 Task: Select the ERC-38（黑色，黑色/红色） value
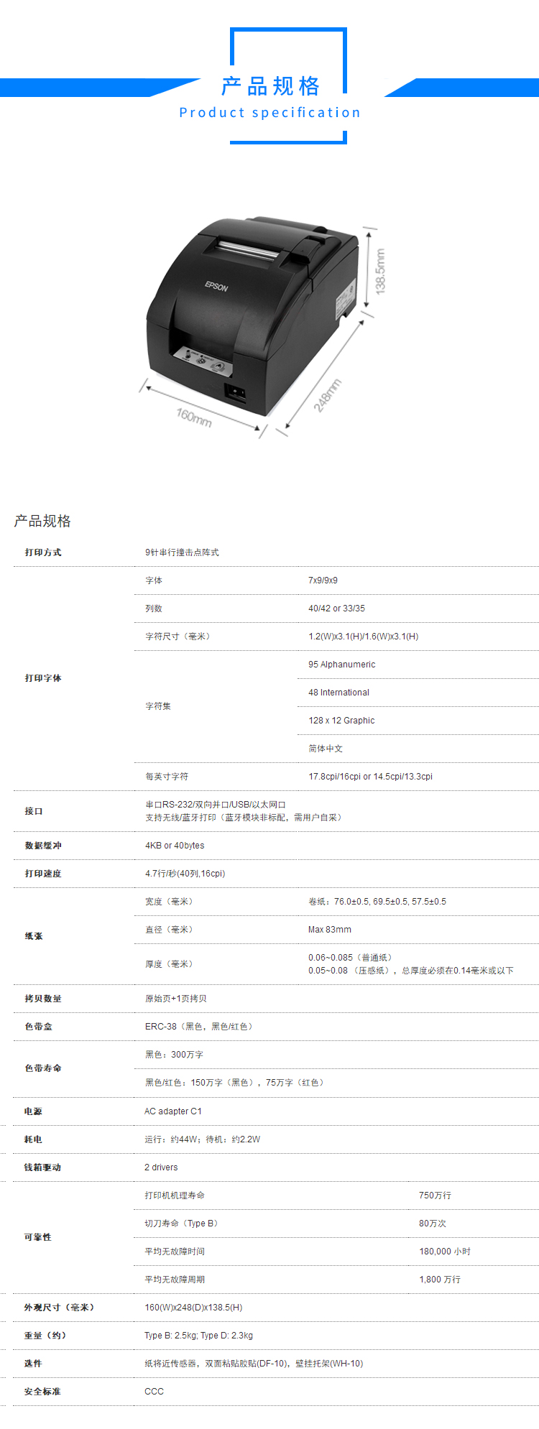pyautogui.click(x=201, y=1027)
